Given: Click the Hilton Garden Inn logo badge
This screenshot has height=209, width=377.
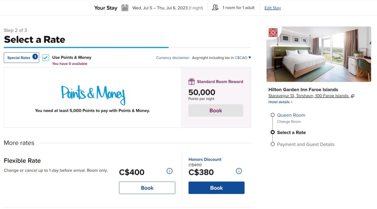Looking at the screenshot, I should [273, 32].
